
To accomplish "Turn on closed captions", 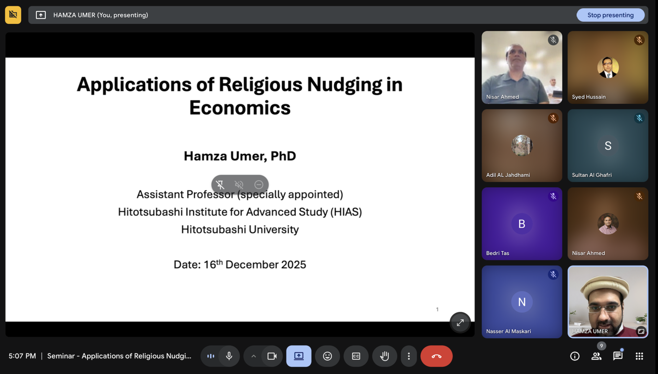I will click(356, 356).
